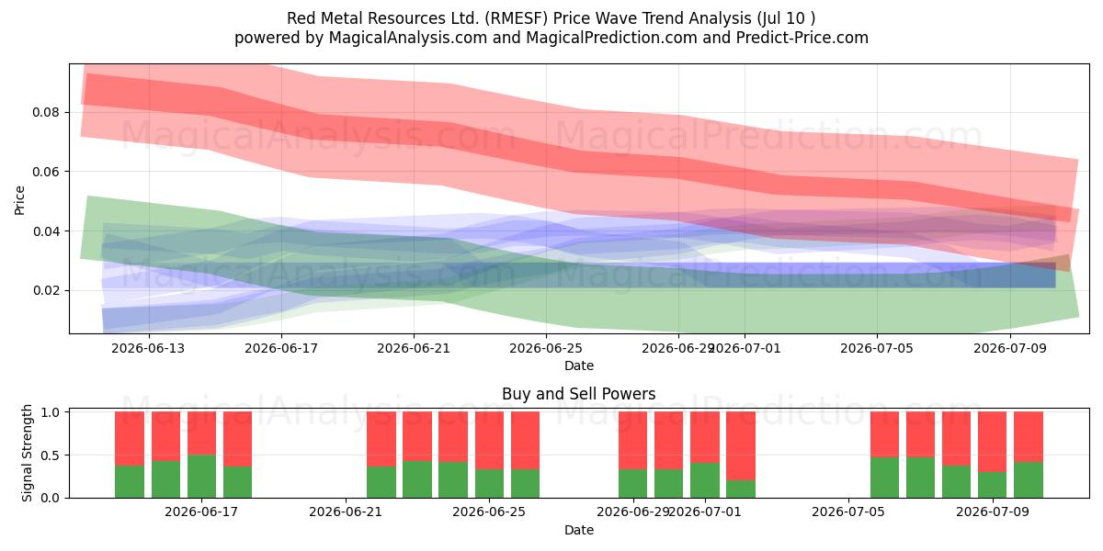
Task: Click the 2026-07-09 date tick under price chart
Action: 1011,348
